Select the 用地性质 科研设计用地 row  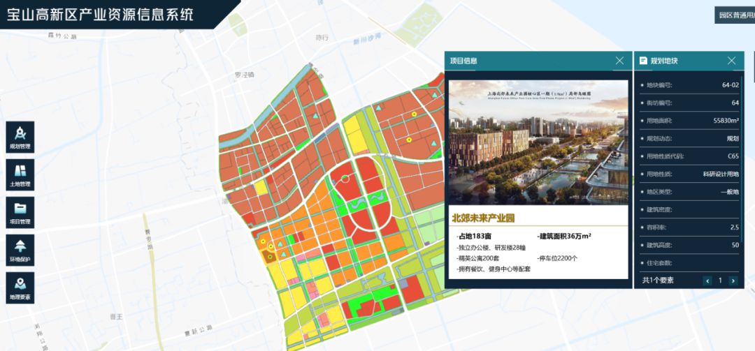coord(689,174)
